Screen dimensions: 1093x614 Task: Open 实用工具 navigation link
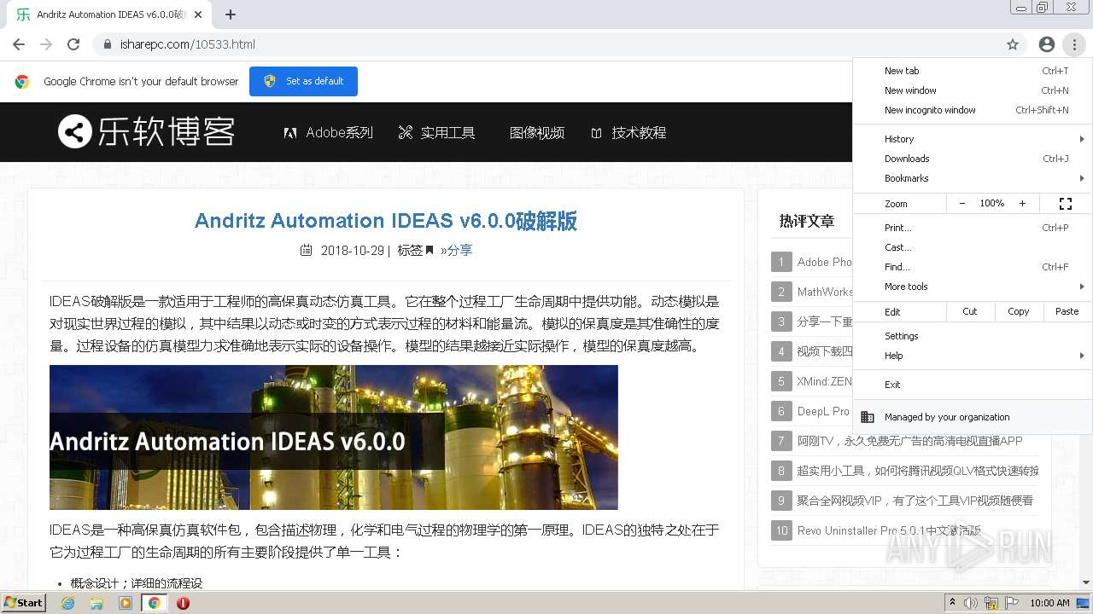(x=436, y=132)
